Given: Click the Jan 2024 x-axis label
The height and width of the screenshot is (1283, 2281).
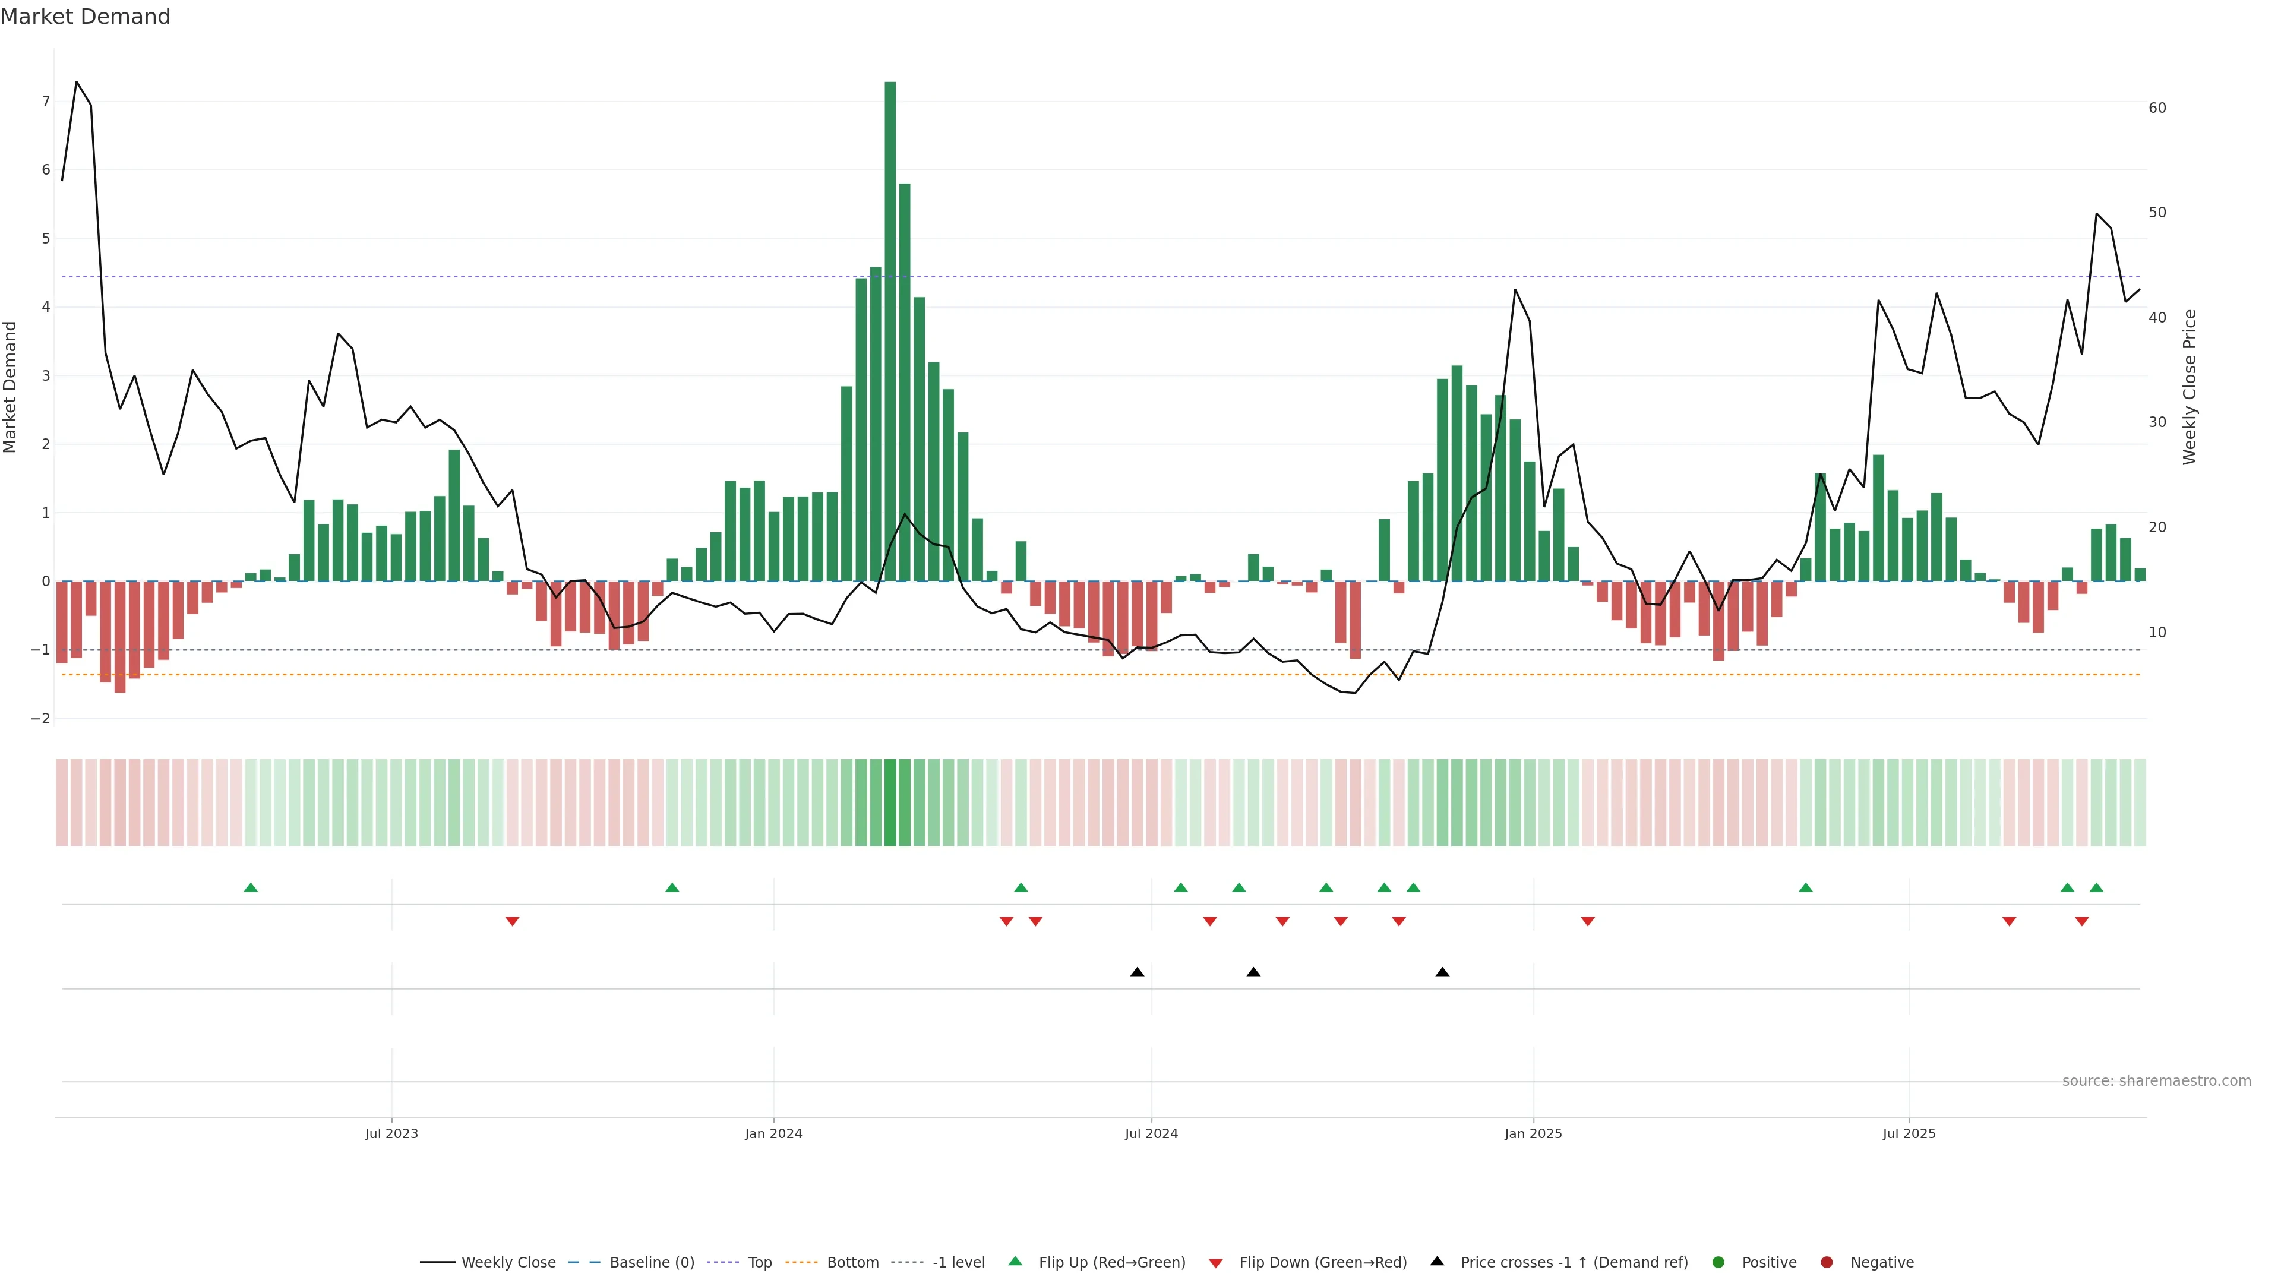Looking at the screenshot, I should point(773,1133).
